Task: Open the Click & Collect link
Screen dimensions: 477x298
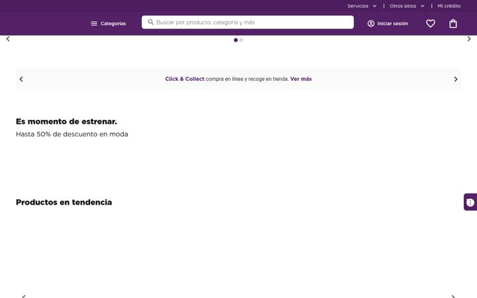Action: click(x=185, y=79)
